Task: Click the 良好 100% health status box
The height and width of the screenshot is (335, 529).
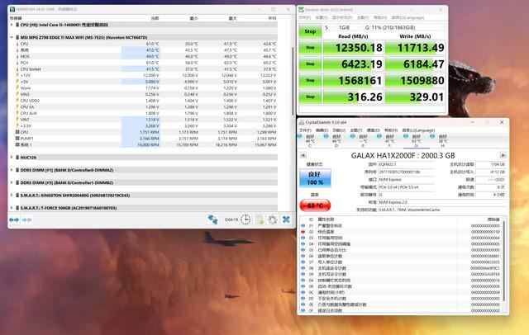Action: coord(315,178)
